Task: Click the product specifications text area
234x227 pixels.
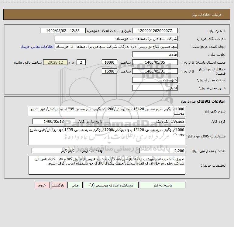Action: 107,136
